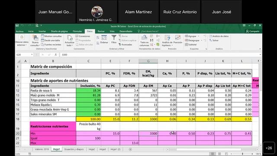Viewport: 277px width, 156px height.
Task: Sort ascending A to Z icon
Action: pos(98,38)
